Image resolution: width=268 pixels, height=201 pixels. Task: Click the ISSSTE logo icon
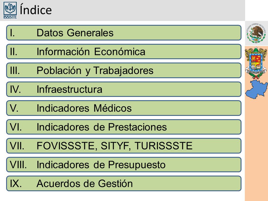(x=10, y=10)
